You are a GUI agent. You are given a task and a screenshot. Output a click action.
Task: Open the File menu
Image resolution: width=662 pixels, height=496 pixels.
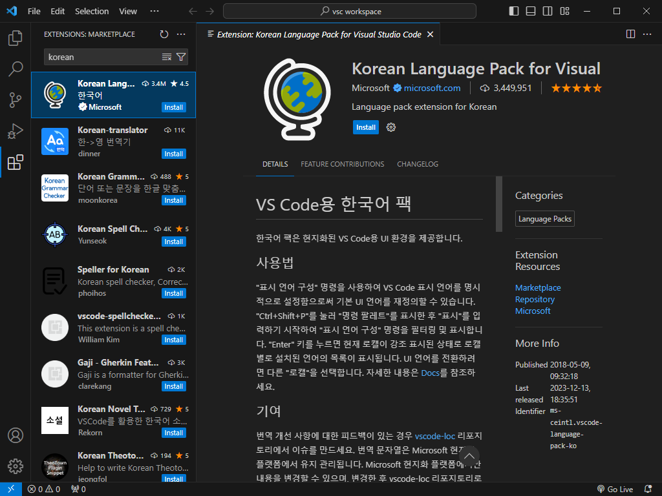click(34, 12)
